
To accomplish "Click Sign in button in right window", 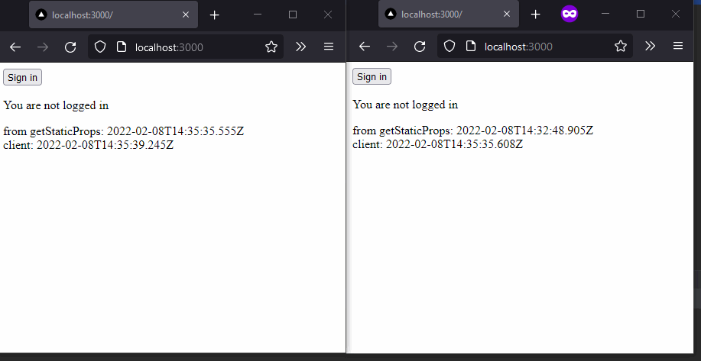I will tap(372, 76).
